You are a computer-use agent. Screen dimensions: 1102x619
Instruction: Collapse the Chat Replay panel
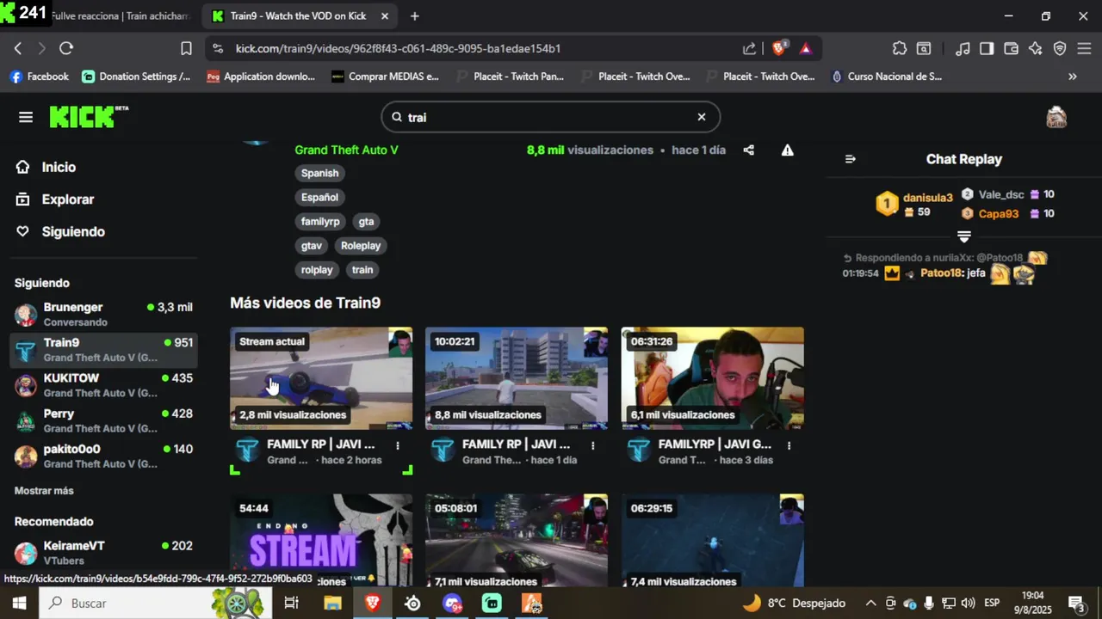(x=851, y=159)
